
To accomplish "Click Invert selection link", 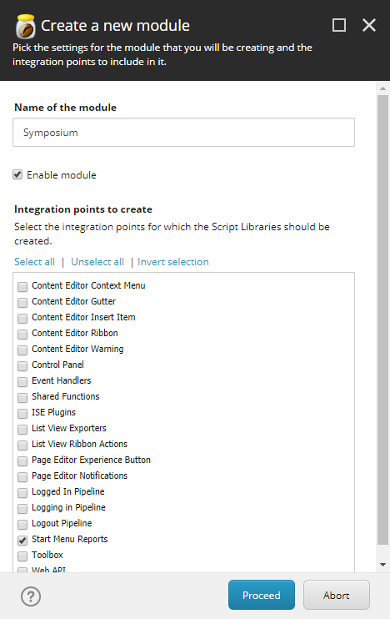I will 173,262.
